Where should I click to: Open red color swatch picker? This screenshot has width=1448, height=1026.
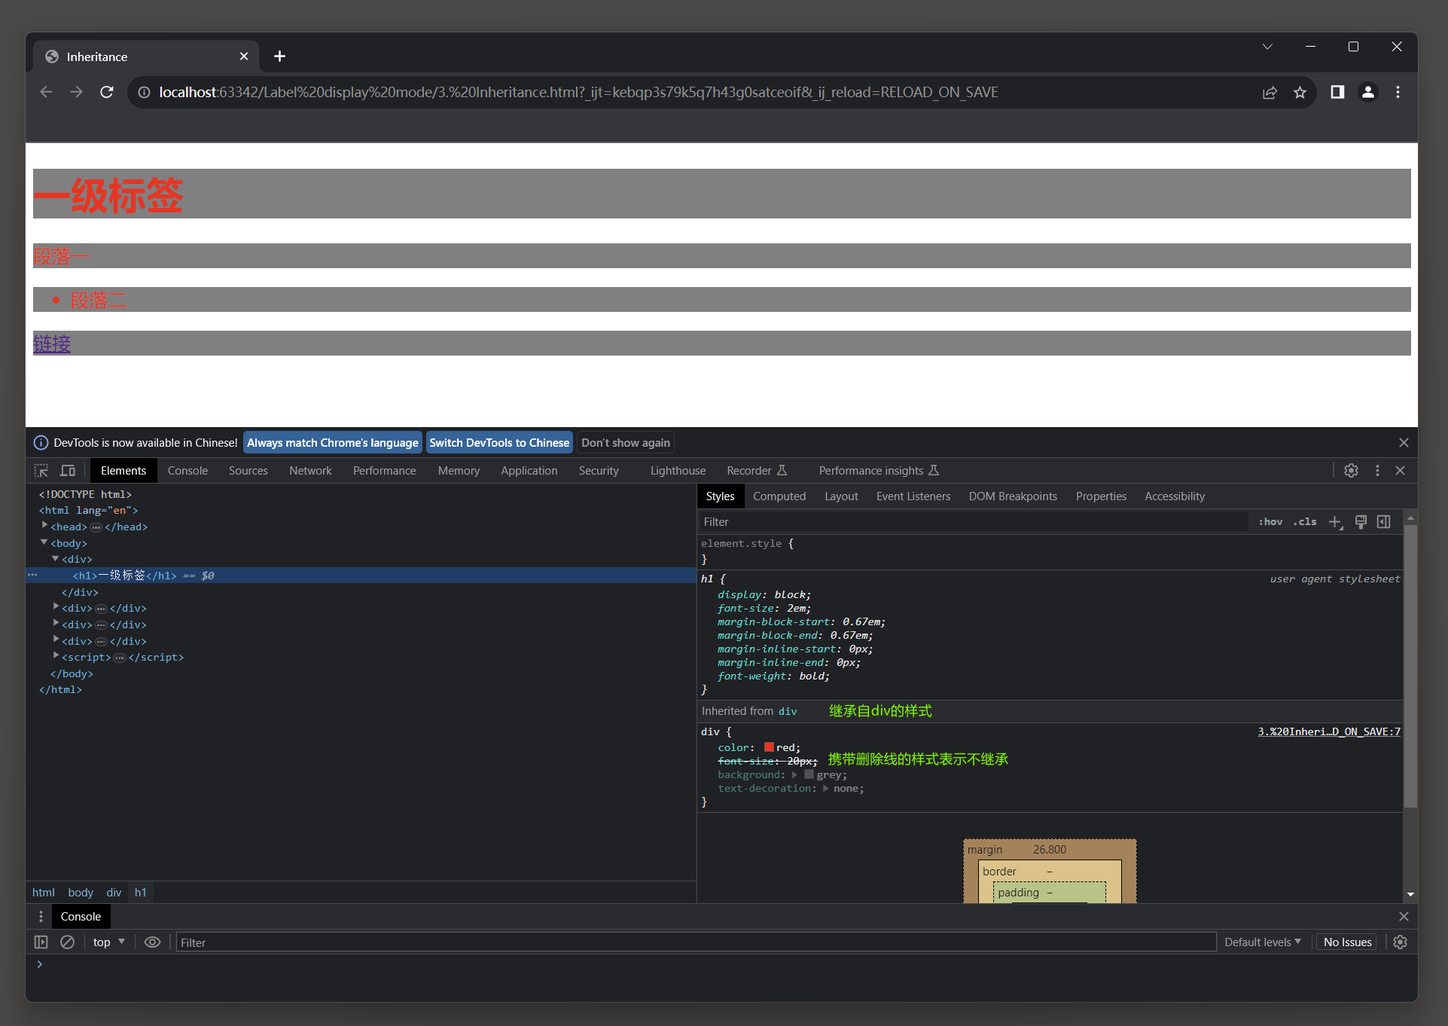click(x=769, y=747)
